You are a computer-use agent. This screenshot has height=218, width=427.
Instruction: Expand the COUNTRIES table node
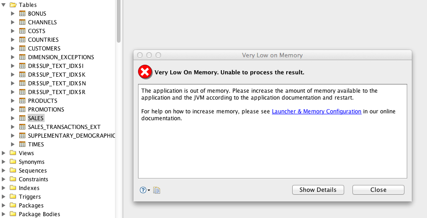pos(13,40)
